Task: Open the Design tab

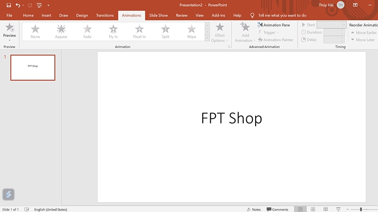Action: point(82,16)
